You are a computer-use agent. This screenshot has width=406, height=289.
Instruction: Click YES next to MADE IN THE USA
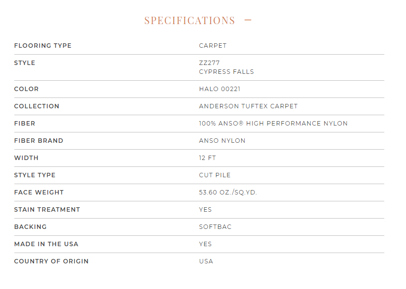click(205, 244)
